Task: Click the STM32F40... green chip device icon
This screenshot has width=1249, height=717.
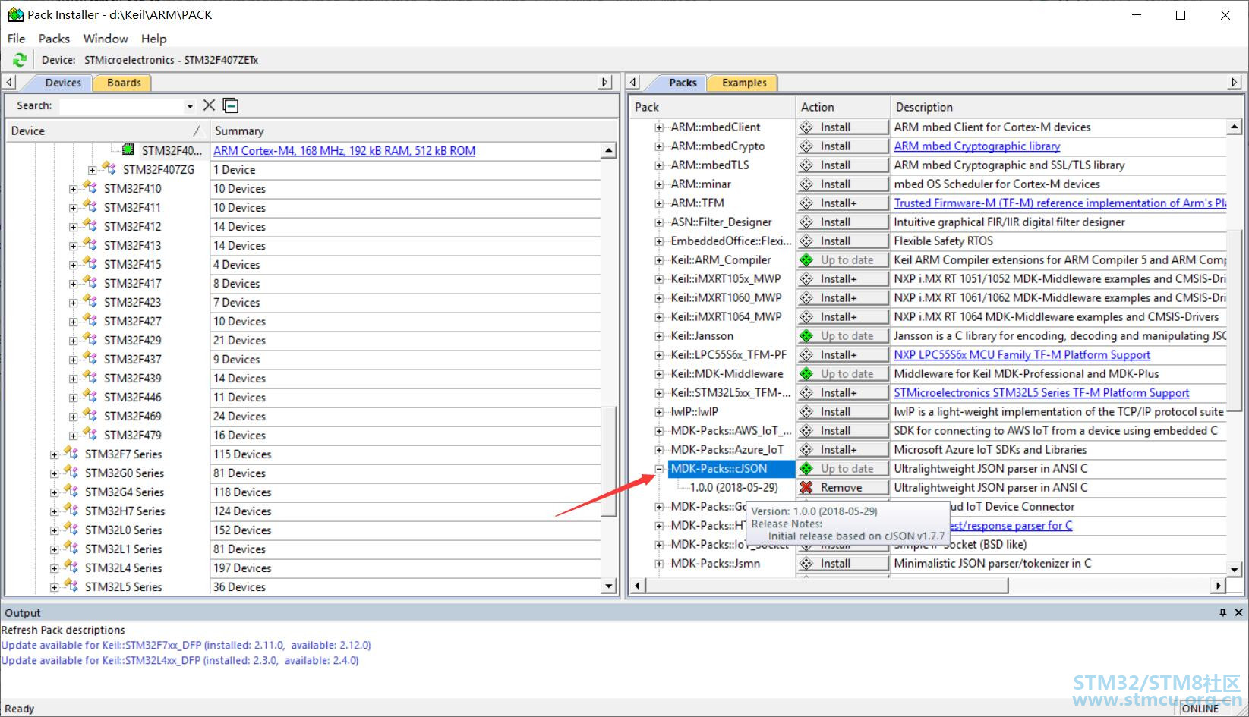Action: pos(128,150)
